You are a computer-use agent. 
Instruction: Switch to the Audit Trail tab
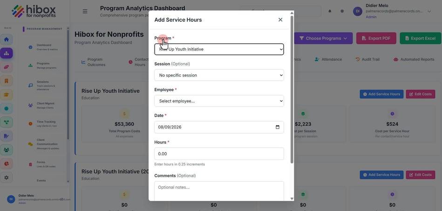[367, 59]
